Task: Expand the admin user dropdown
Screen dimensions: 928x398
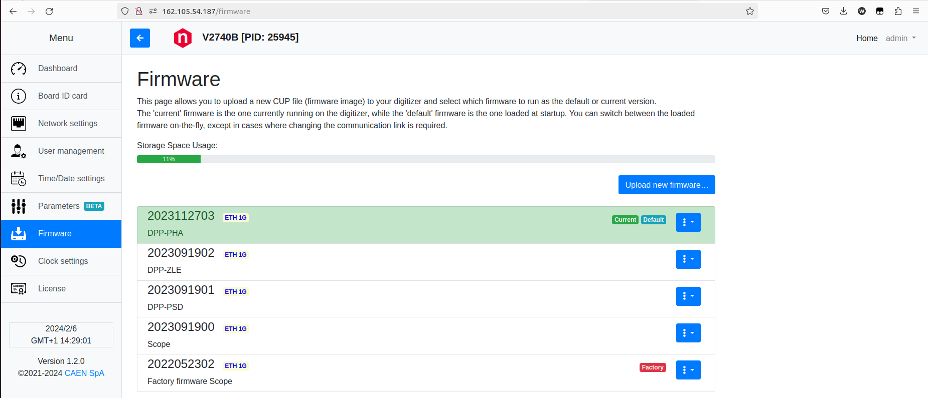Action: pos(900,38)
